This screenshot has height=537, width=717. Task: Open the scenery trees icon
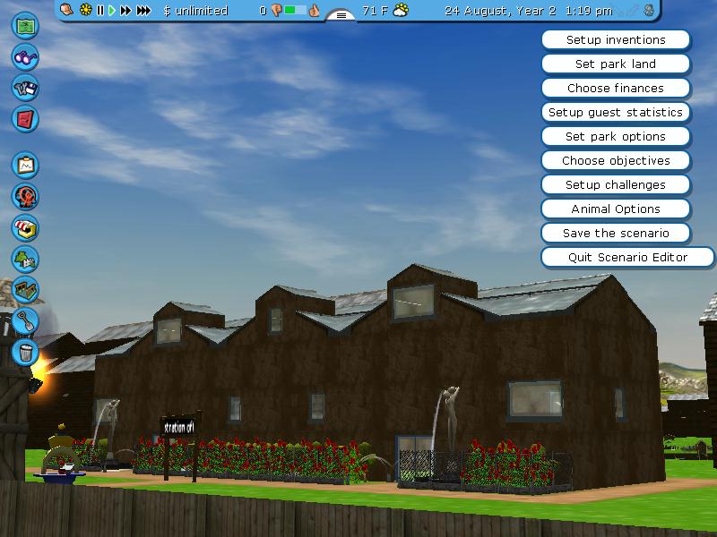(x=25, y=260)
